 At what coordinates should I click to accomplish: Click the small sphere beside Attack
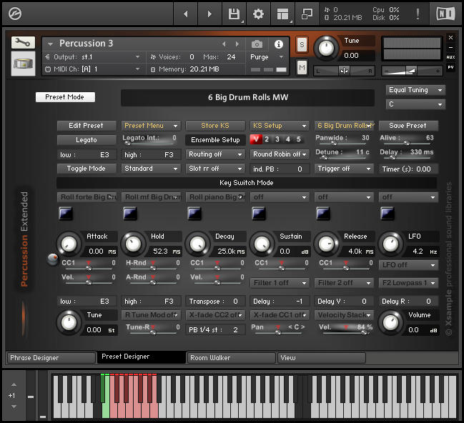coord(53,259)
